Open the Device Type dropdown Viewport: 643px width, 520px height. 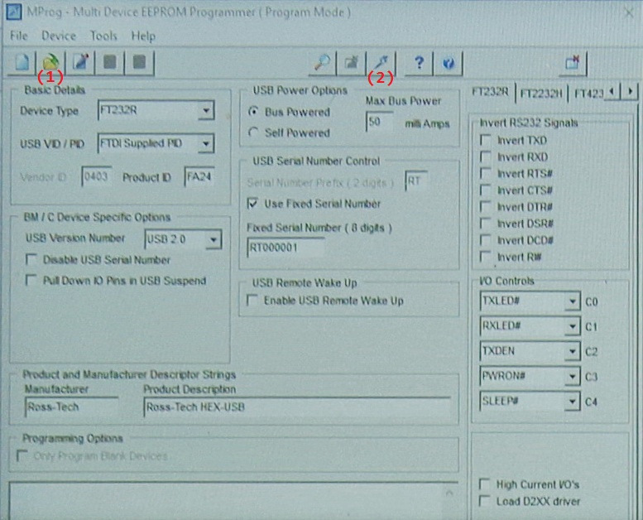[206, 110]
